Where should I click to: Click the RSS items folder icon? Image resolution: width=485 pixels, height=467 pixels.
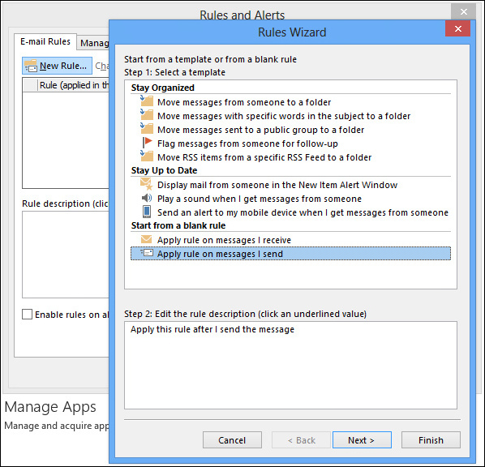(x=147, y=156)
